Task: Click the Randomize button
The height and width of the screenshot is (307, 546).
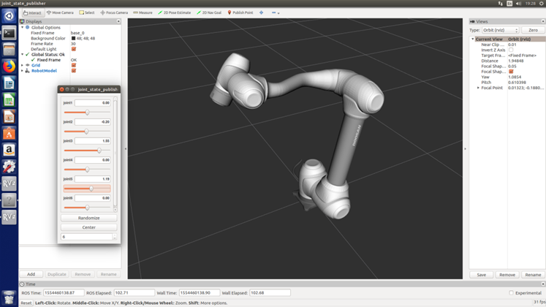Action: [x=88, y=218]
